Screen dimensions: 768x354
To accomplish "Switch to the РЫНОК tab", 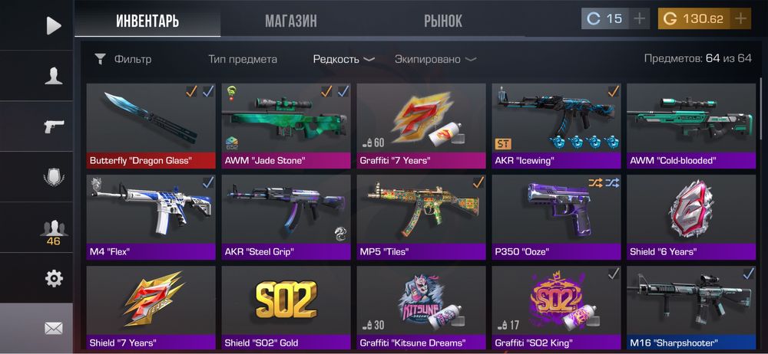I will click(x=443, y=21).
